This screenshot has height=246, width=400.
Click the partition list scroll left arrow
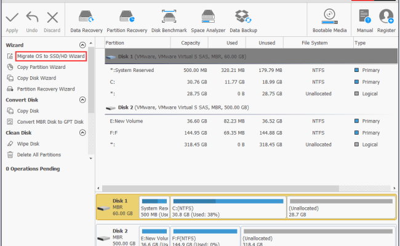[98, 188]
